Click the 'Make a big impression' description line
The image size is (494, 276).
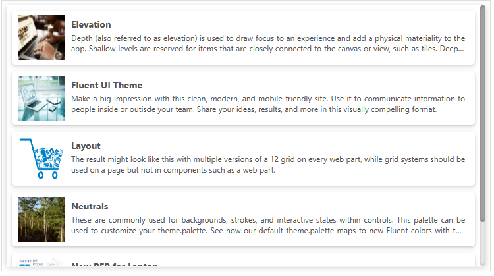click(268, 99)
